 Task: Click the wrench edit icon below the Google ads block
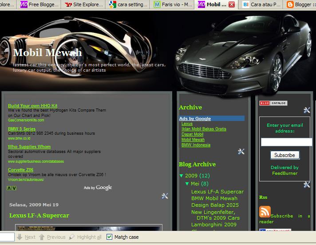pyautogui.click(x=165, y=196)
